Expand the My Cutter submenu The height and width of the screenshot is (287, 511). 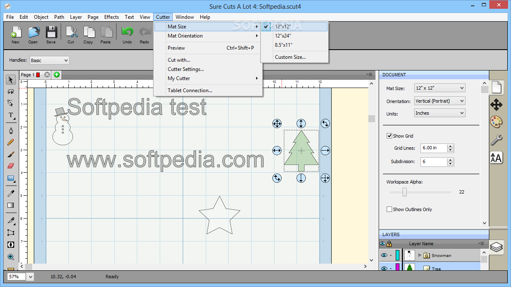pos(208,78)
